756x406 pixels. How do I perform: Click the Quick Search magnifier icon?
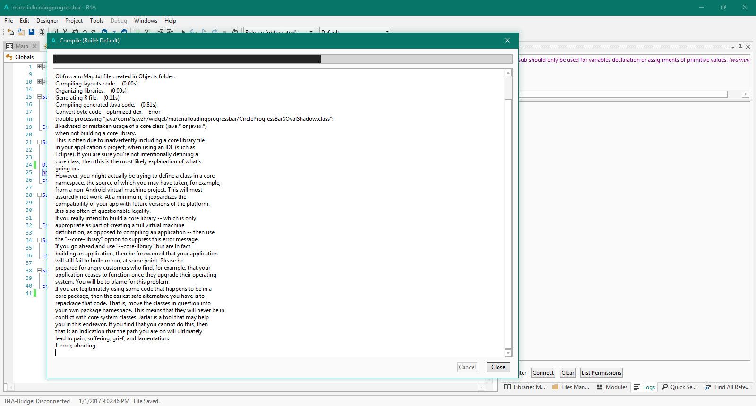click(x=665, y=387)
